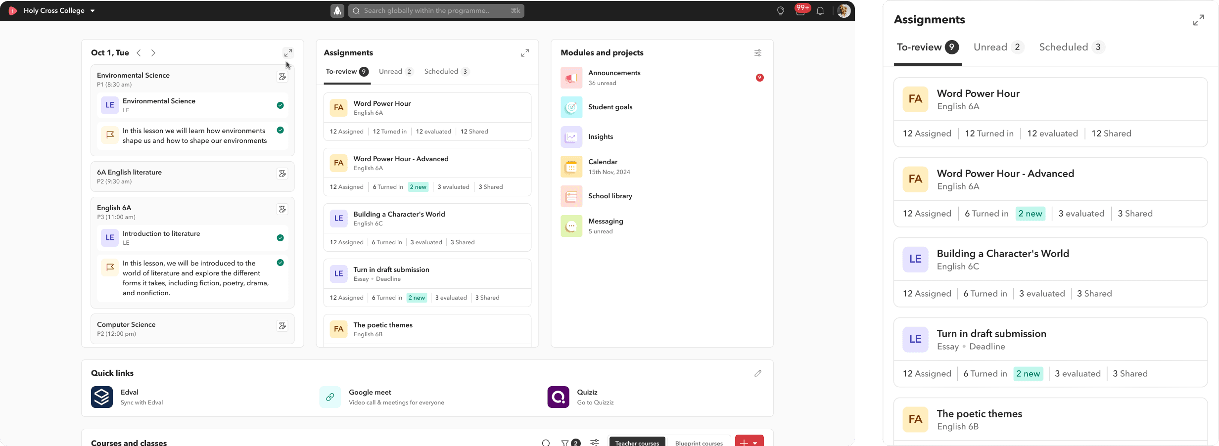Toggle check for 'learn how environments' lesson objective
This screenshot has height=446, width=1219.
(x=281, y=130)
